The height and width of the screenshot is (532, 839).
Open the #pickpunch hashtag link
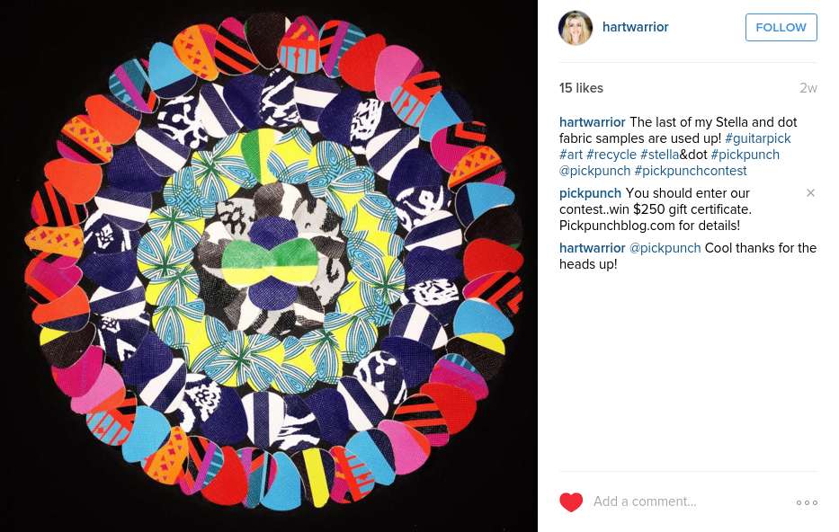(745, 155)
